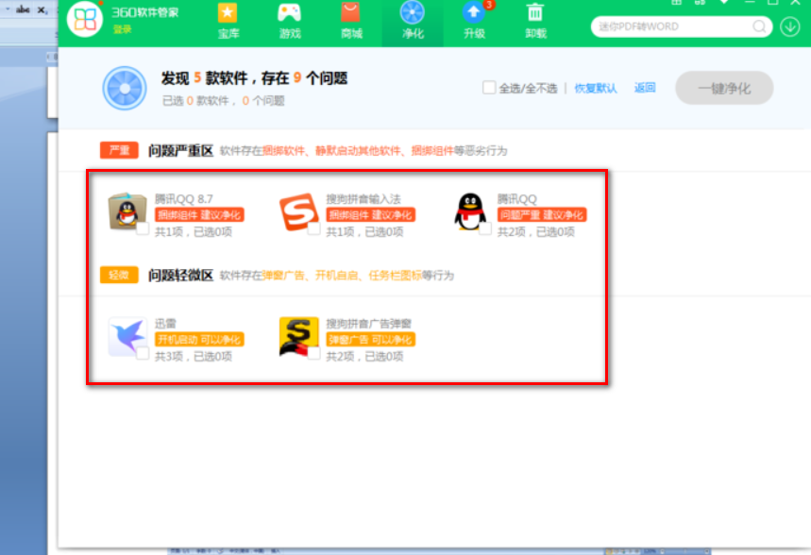Click the 腾讯QQ penguin icon
811x555 pixels.
click(469, 211)
